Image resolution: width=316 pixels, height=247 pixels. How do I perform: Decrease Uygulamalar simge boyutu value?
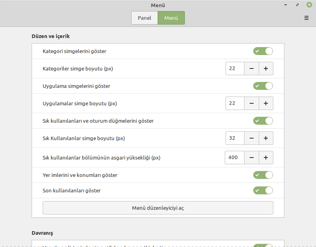pyautogui.click(x=252, y=103)
